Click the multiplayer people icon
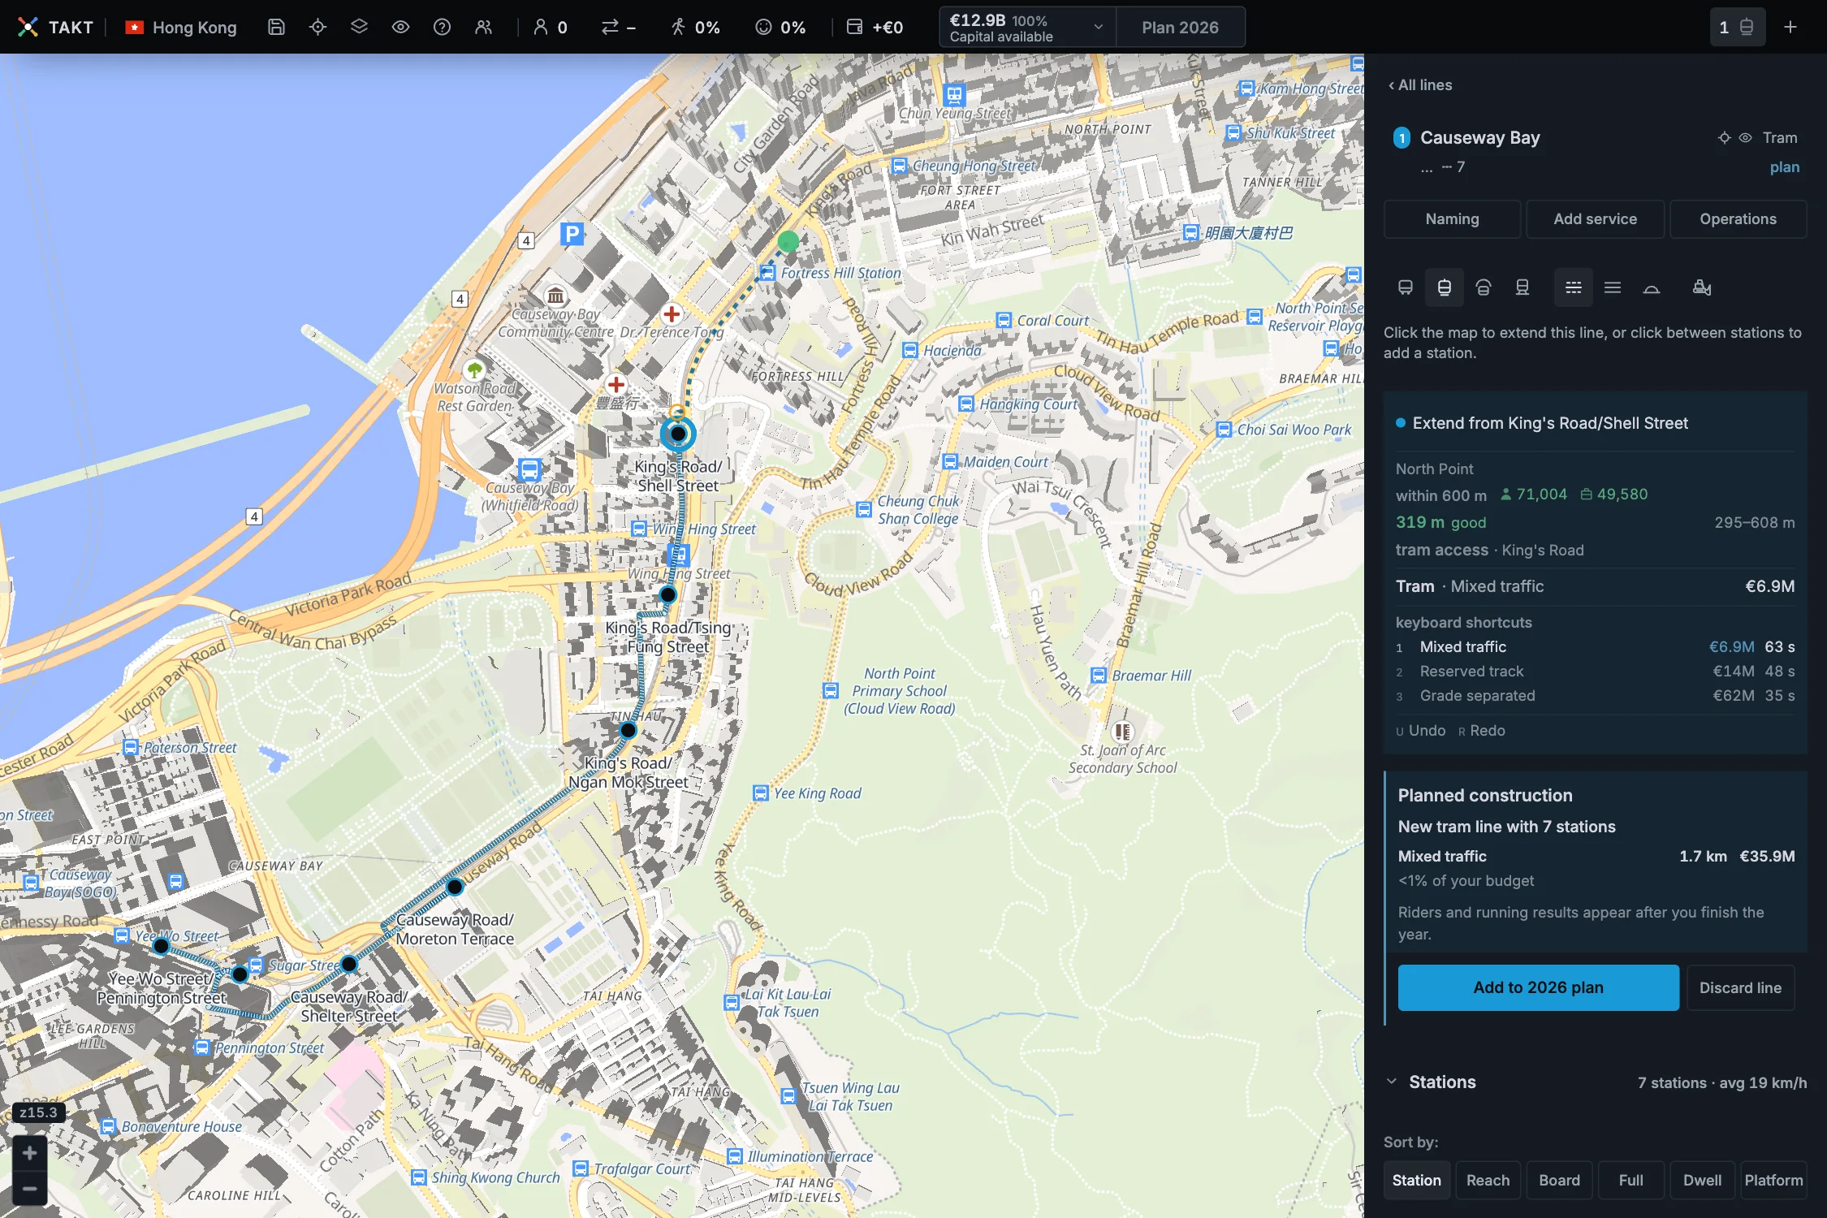This screenshot has height=1218, width=1827. pos(483,27)
